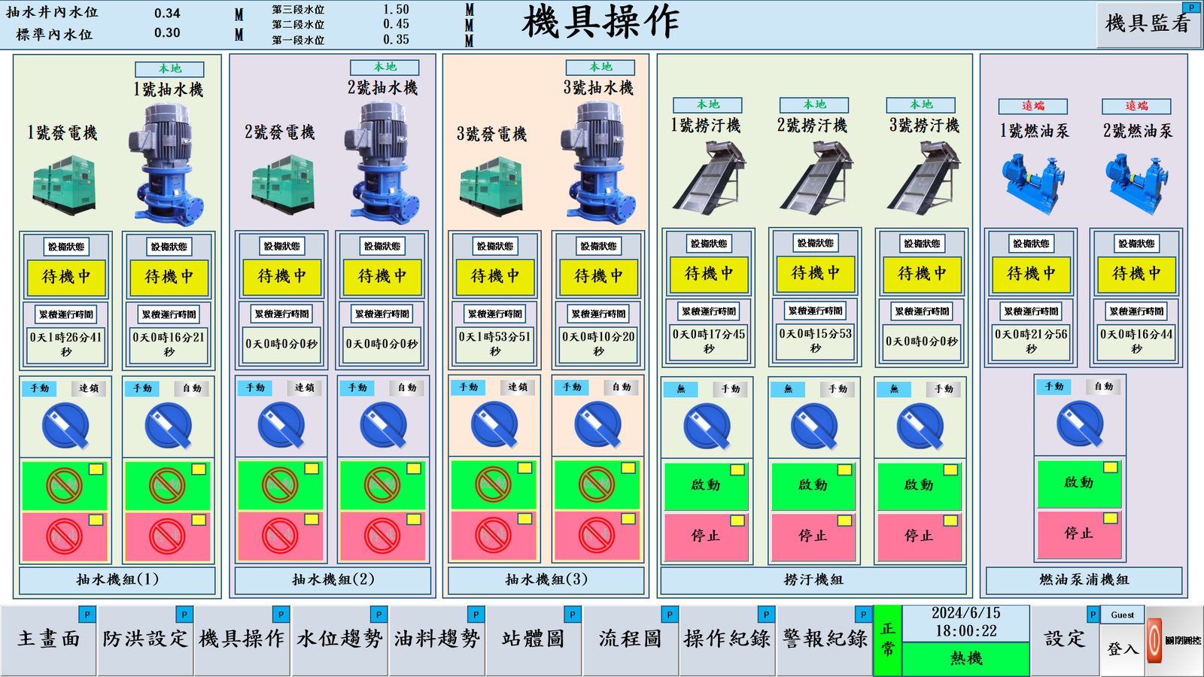Click the 登入 login button
The height and width of the screenshot is (677, 1204).
pos(1123,649)
